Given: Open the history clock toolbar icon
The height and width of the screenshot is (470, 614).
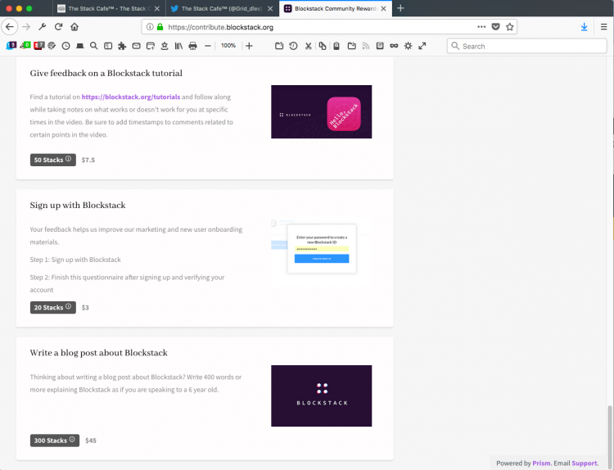Looking at the screenshot, I should pos(65,46).
